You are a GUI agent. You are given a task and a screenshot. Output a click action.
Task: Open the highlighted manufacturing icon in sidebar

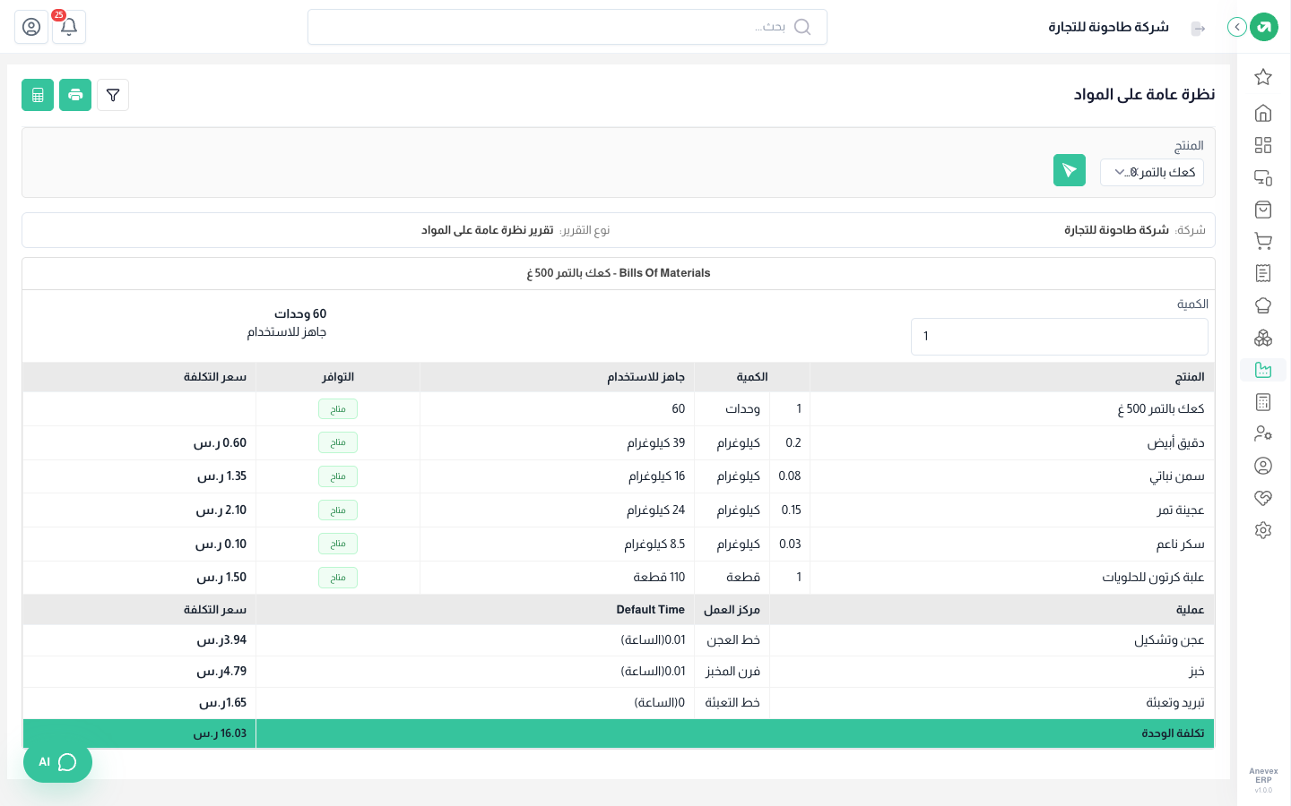pos(1263,370)
